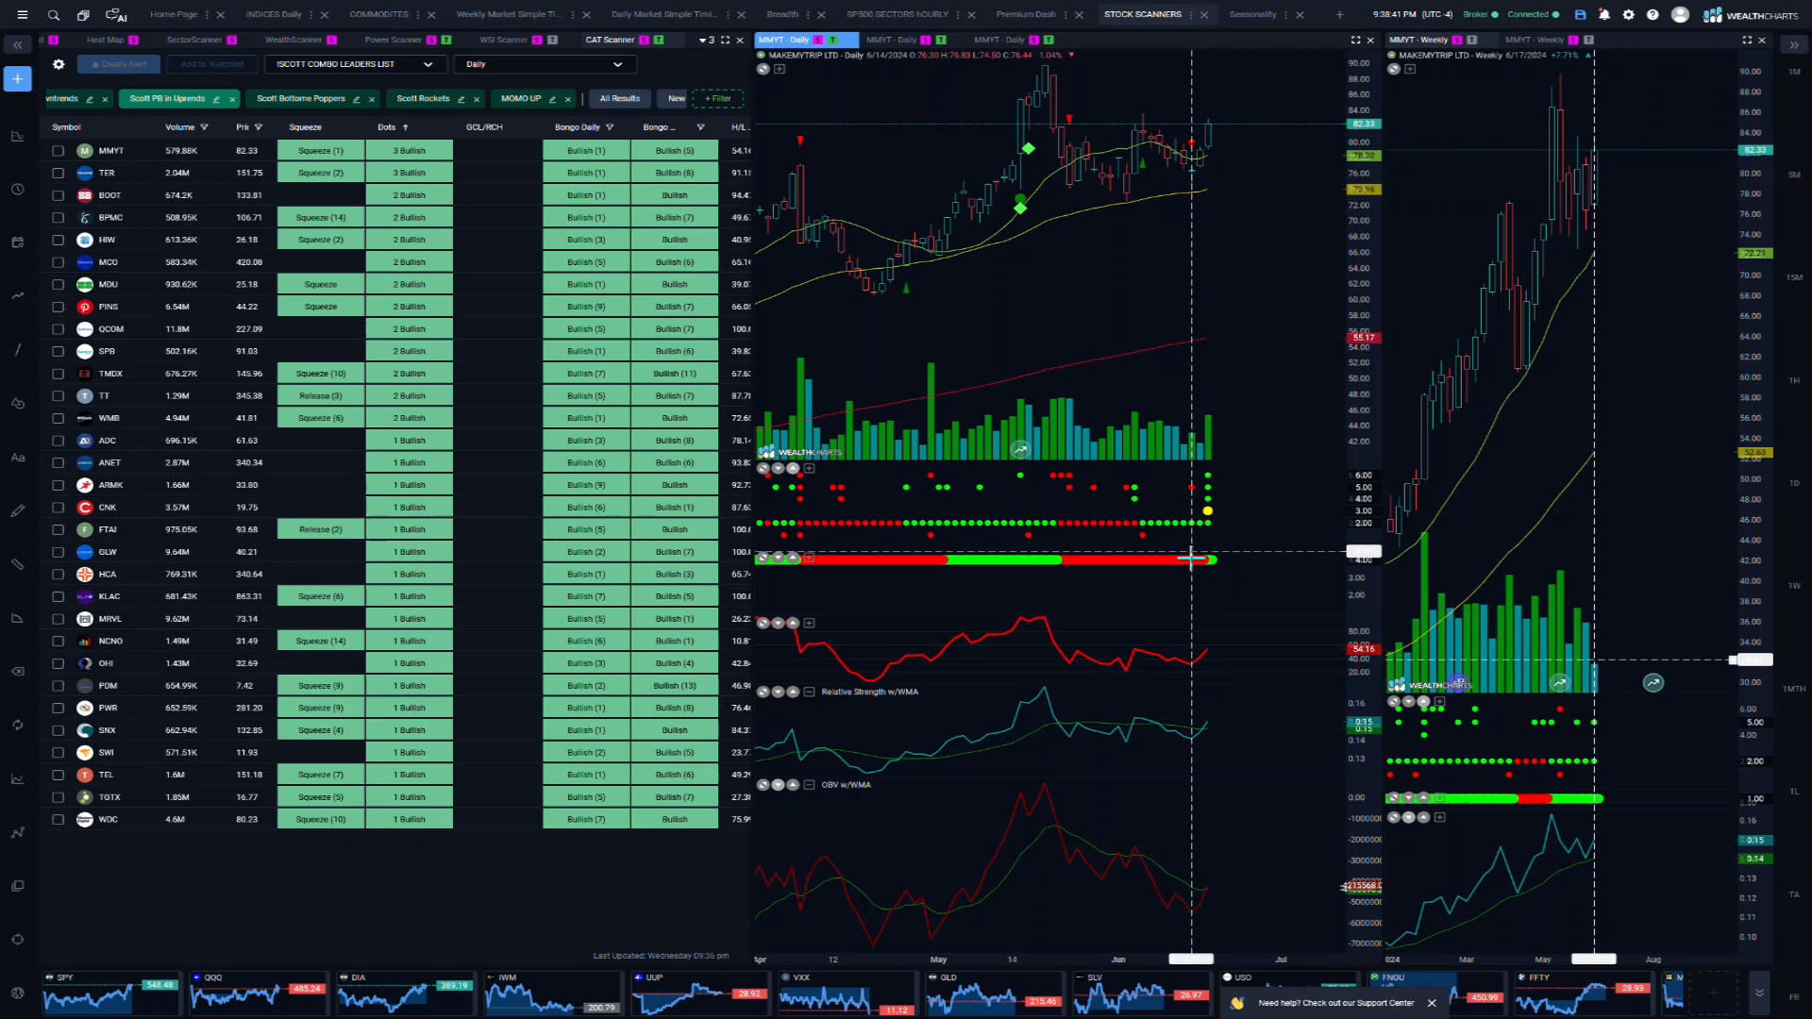The height and width of the screenshot is (1019, 1812).
Task: Check the QCOM row checkbox
Action: coord(59,329)
